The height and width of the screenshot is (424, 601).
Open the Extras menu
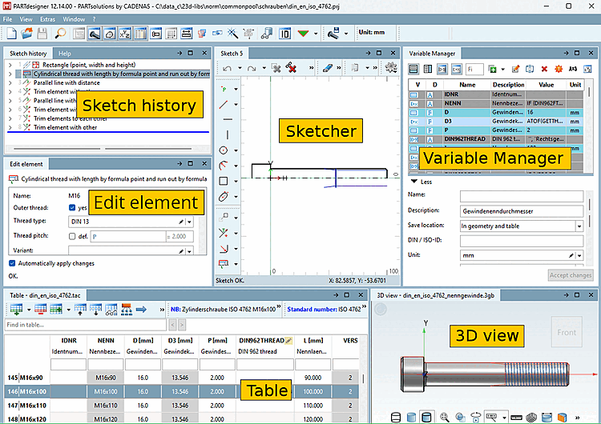pyautogui.click(x=47, y=19)
